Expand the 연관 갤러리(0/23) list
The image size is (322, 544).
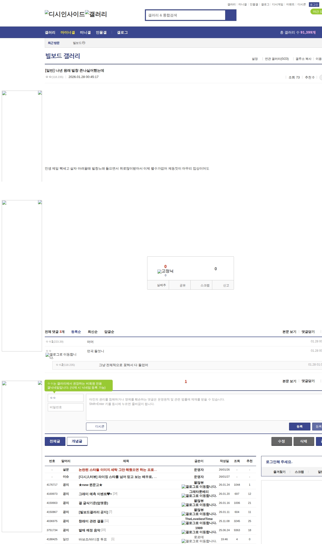coord(276,59)
